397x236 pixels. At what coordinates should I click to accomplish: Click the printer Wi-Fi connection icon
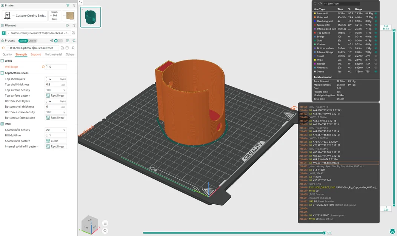pos(68,5)
